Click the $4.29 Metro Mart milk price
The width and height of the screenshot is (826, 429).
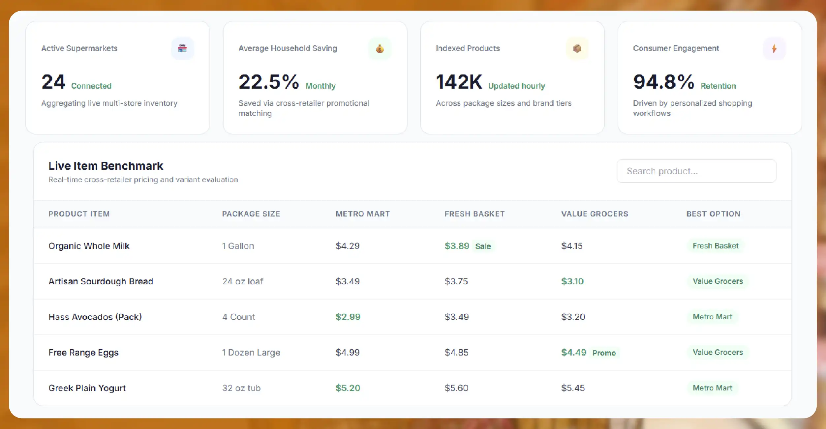348,246
